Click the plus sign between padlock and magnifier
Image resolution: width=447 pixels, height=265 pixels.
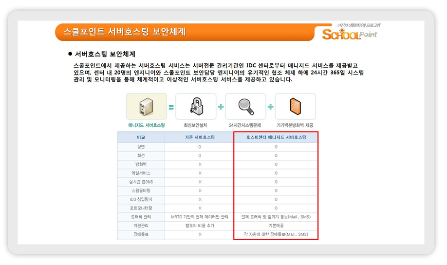[221, 107]
